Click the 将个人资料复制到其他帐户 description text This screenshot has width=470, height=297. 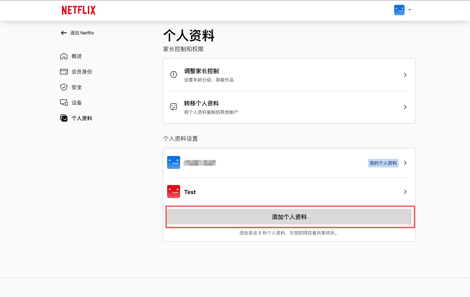(x=211, y=112)
